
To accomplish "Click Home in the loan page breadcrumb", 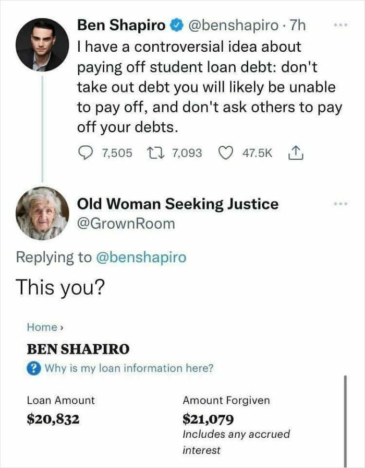I will tap(43, 327).
